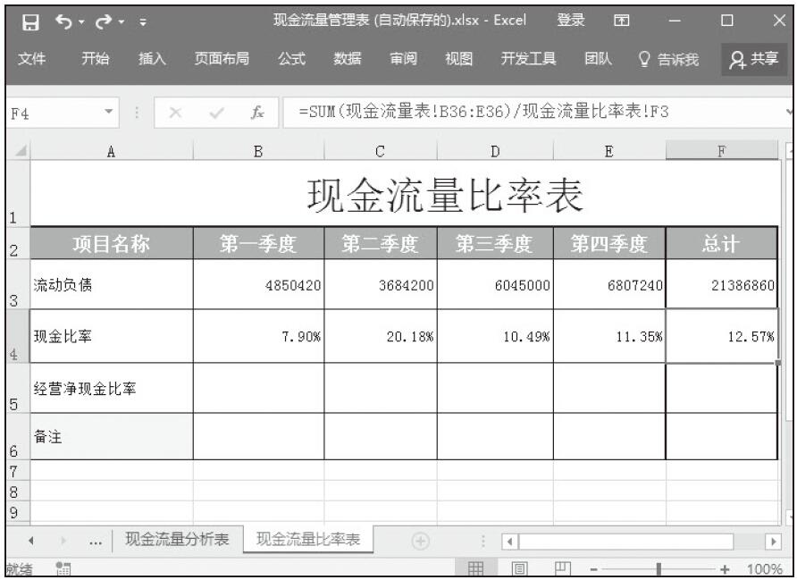797x580 pixels.
Task: Click 登录 to sign in
Action: [x=570, y=20]
